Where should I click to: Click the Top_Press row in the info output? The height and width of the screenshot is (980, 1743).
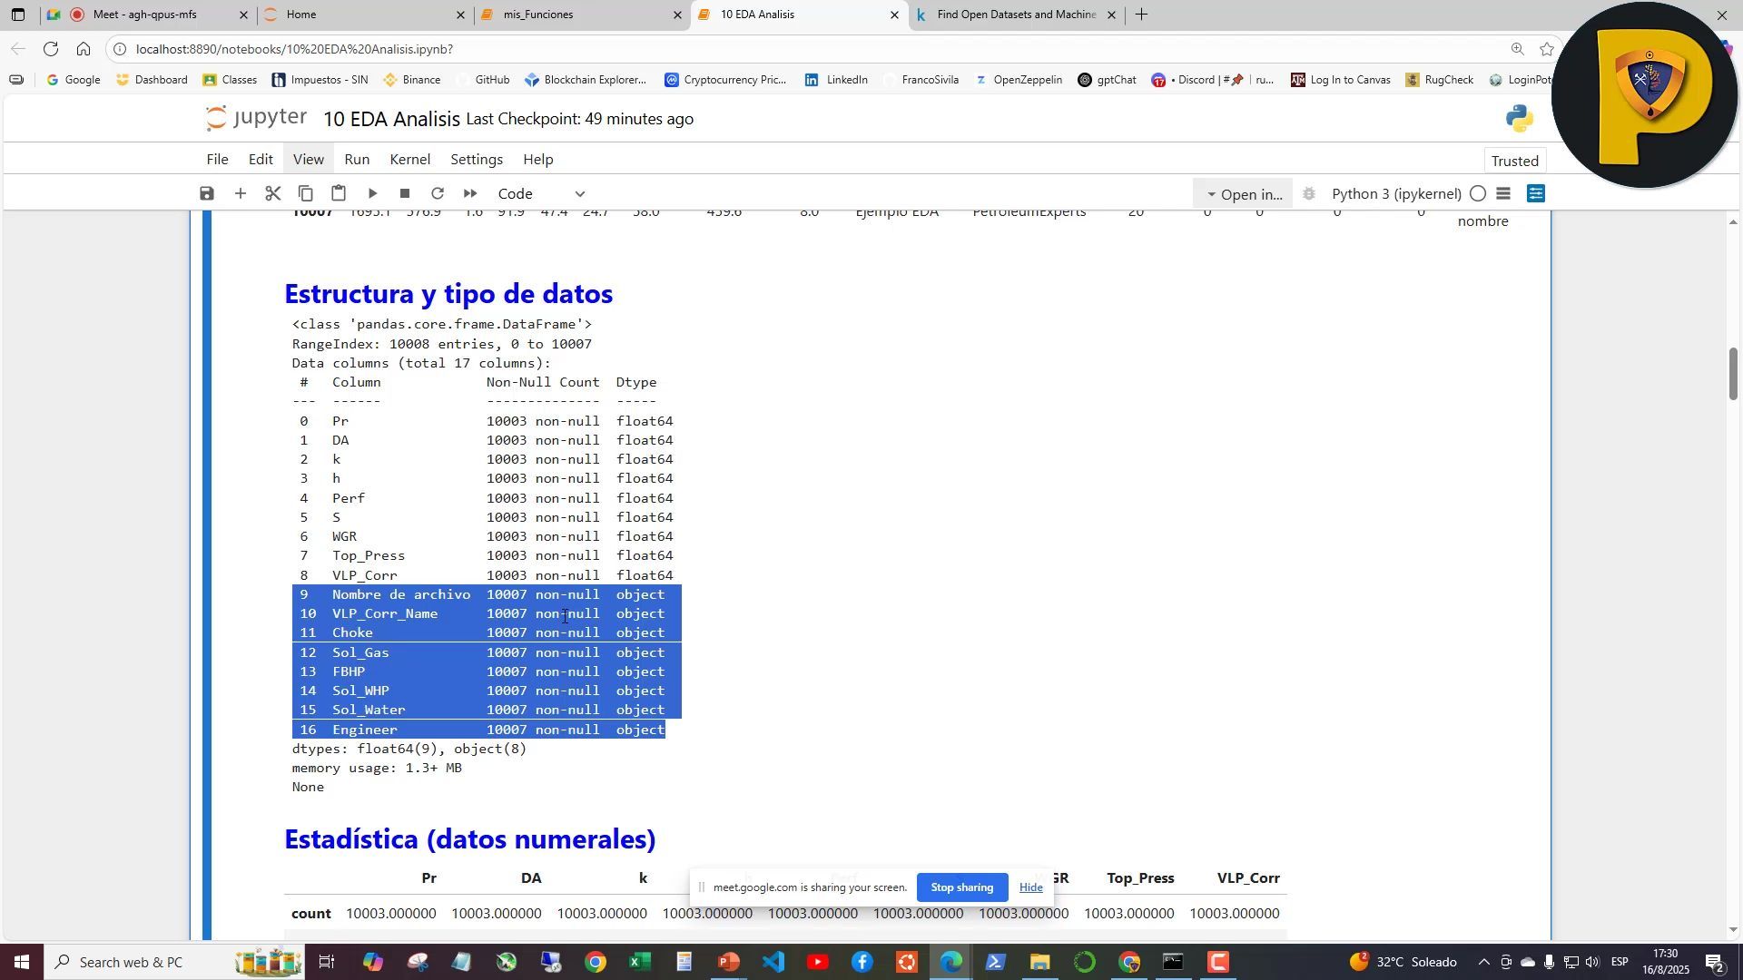(487, 556)
